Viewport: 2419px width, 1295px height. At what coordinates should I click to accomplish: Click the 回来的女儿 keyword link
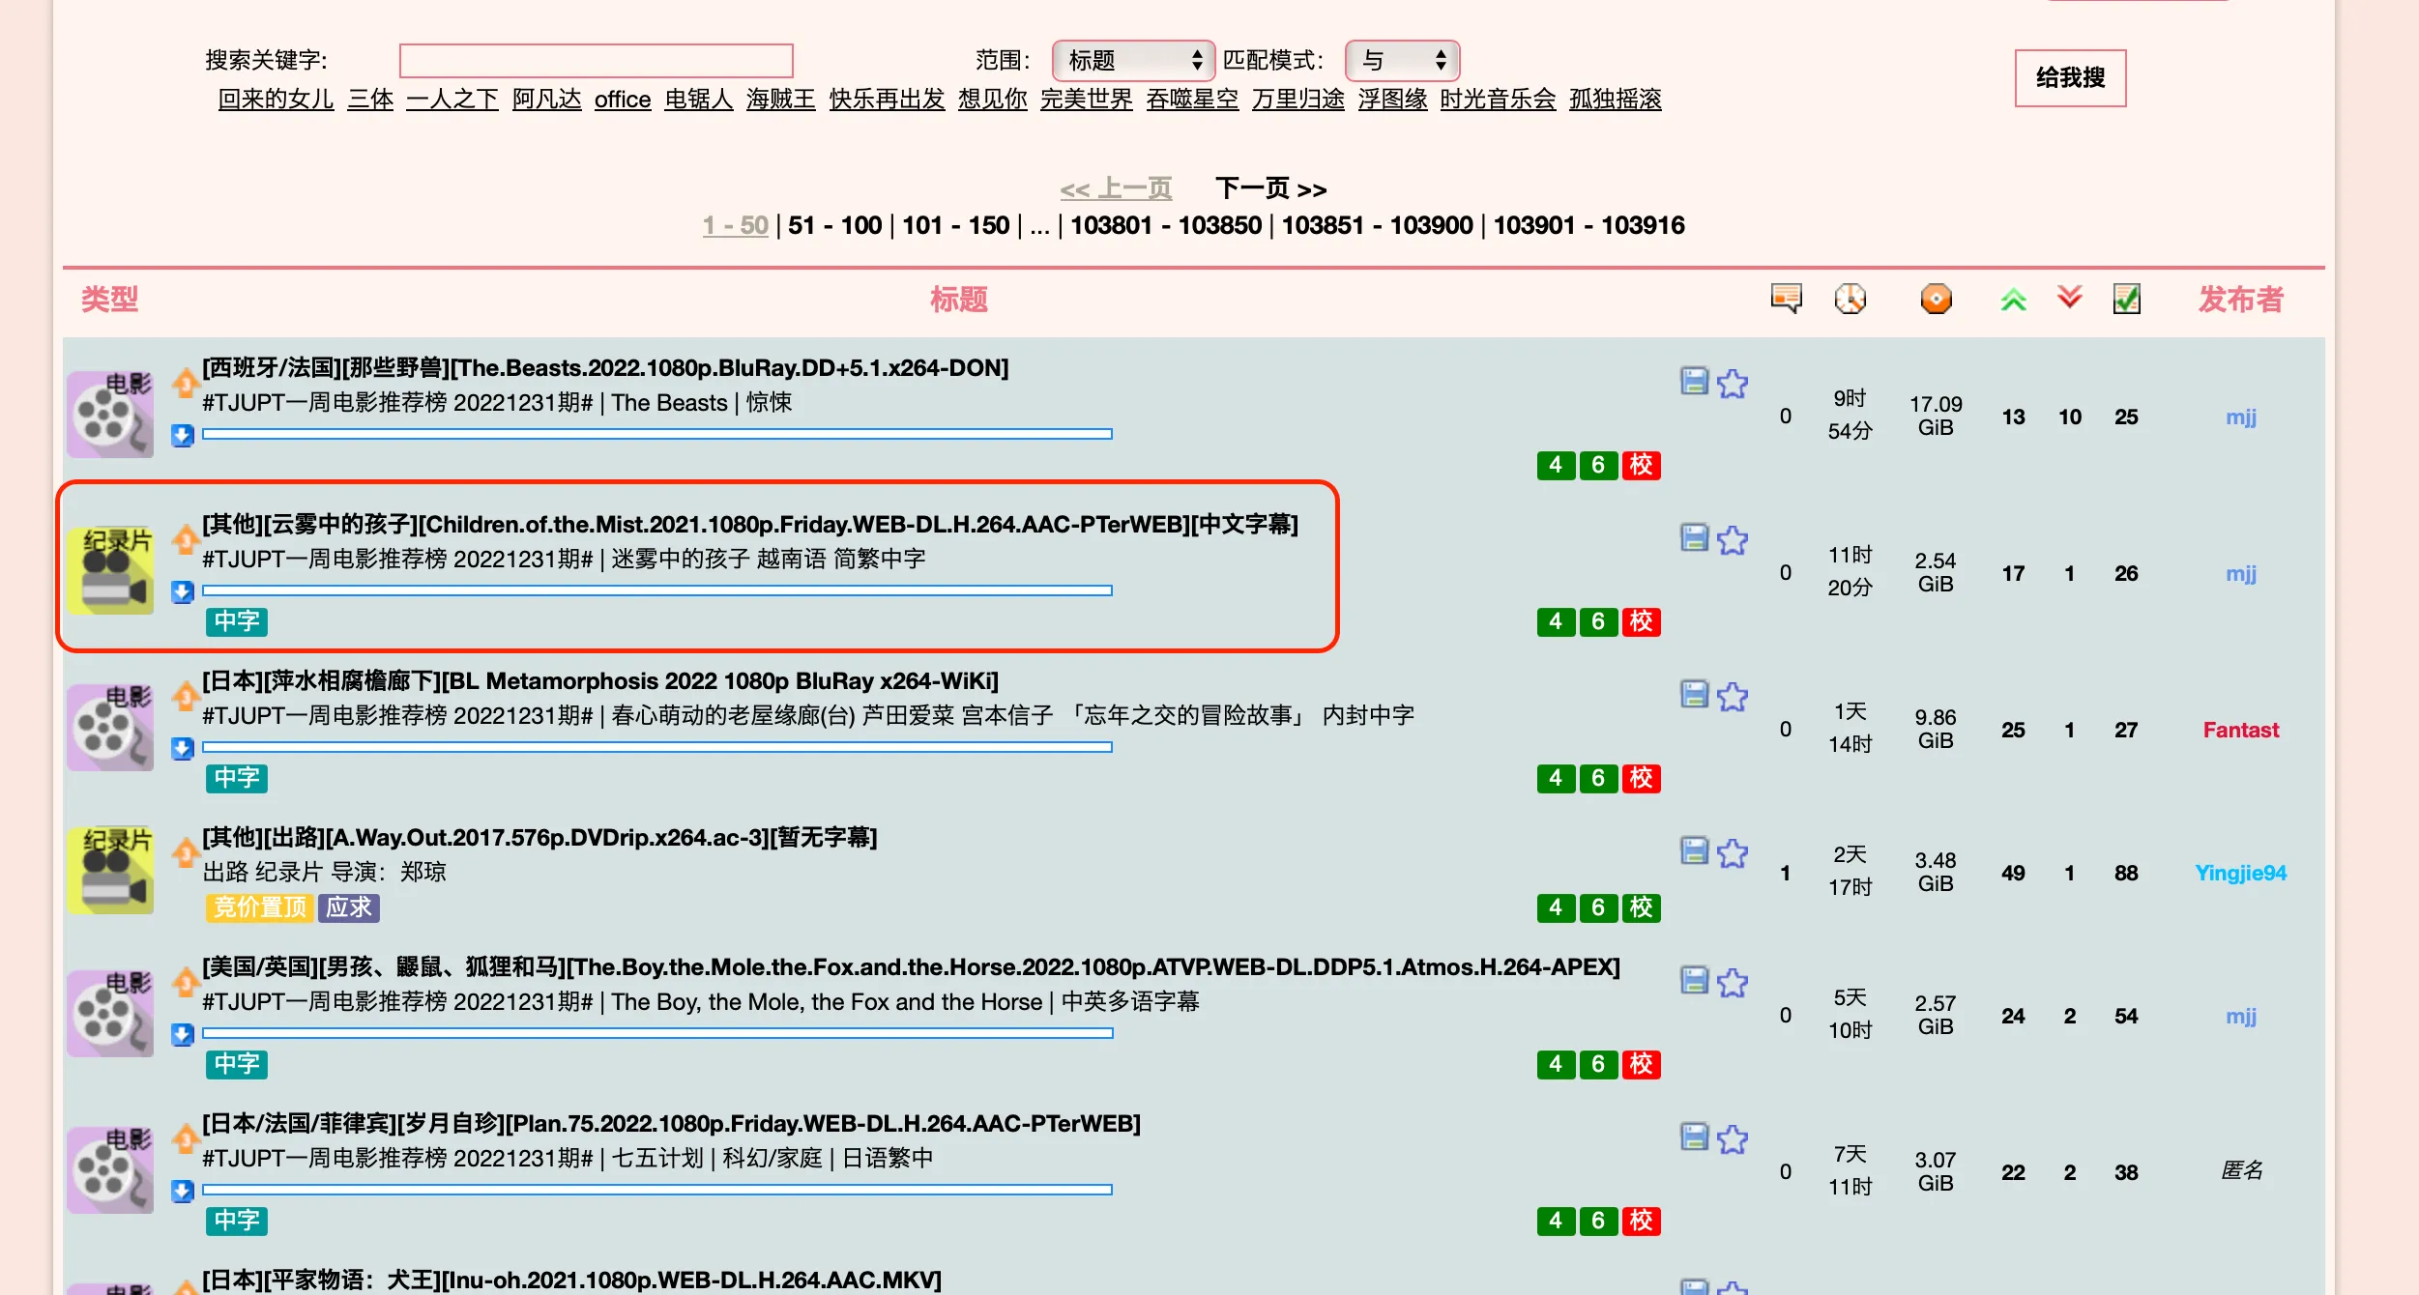(276, 99)
